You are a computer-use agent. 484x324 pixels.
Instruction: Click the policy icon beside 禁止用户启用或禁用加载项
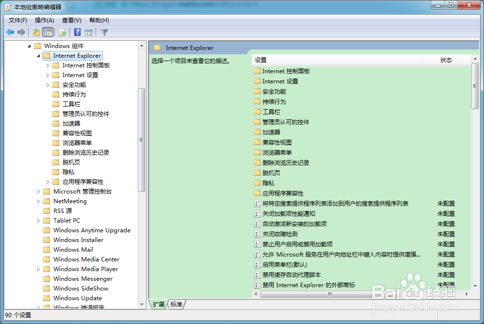(257, 244)
